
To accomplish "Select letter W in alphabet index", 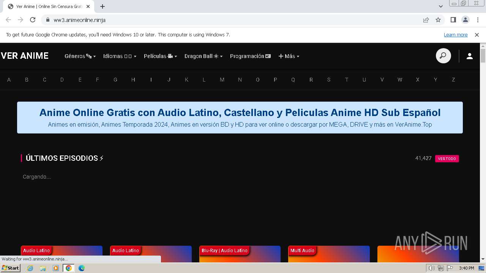I will point(400,80).
